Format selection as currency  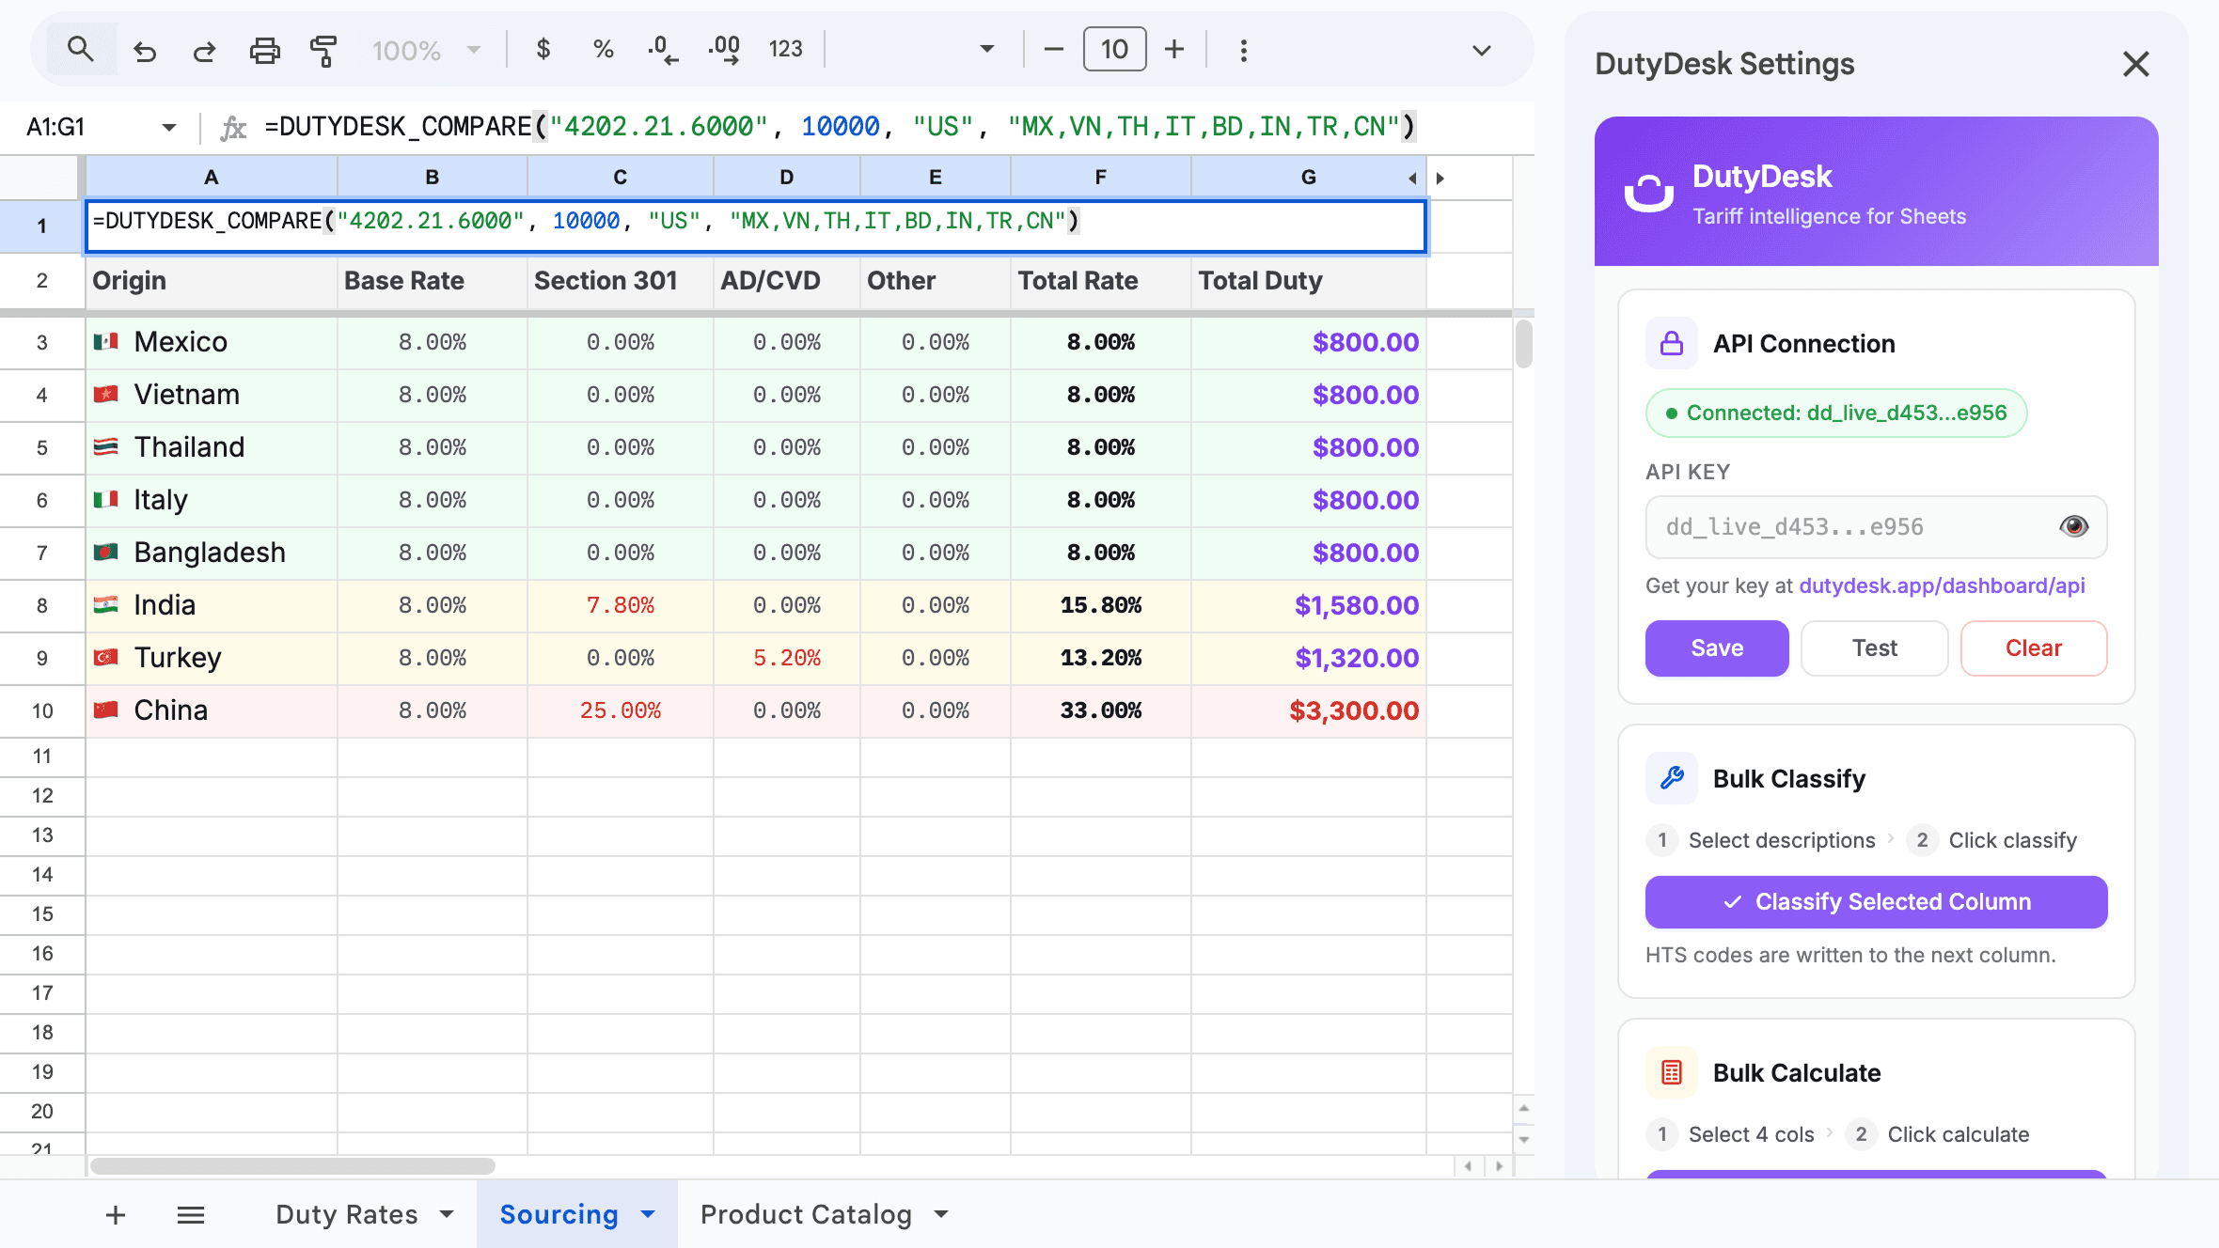click(x=543, y=49)
